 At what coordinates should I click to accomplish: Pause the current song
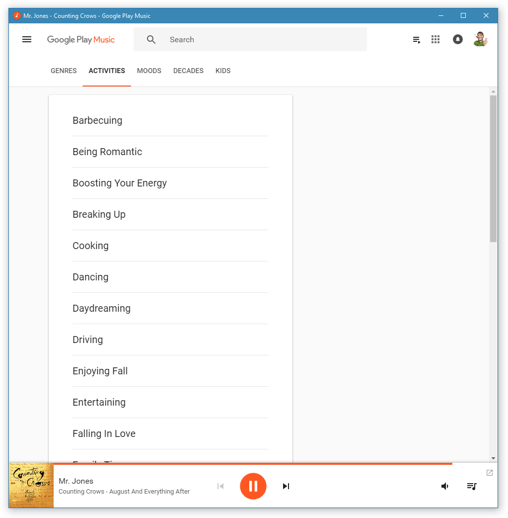(253, 486)
